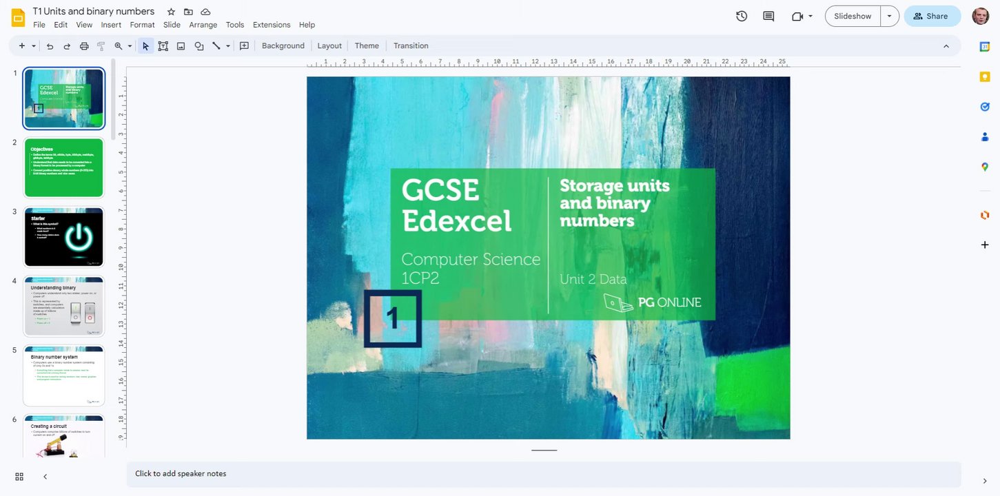Open Google Tasks in side panel
The width and height of the screenshot is (1000, 496).
pyautogui.click(x=985, y=107)
